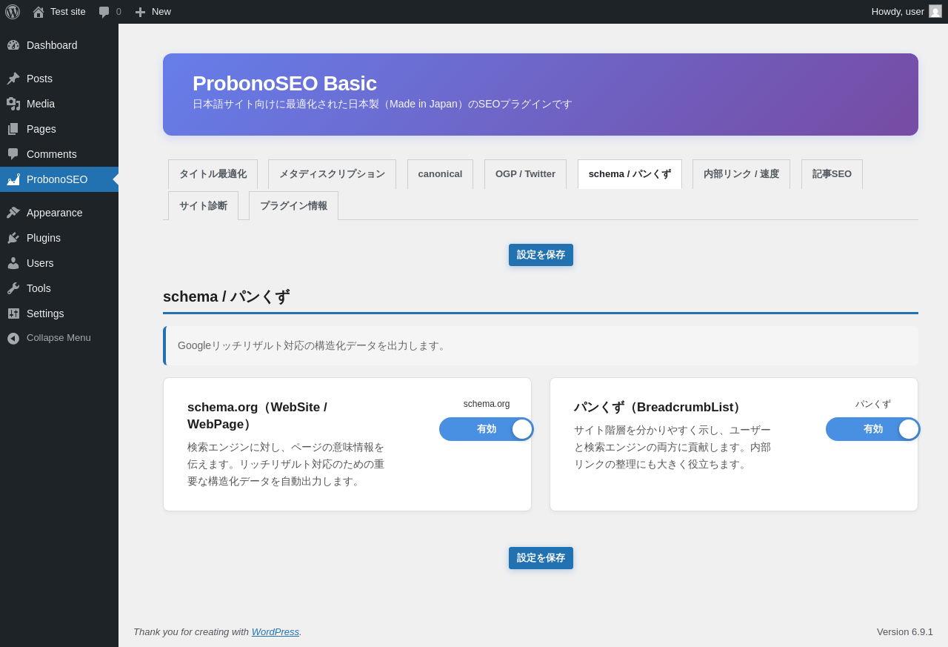Click the Dashboard gauge icon
Viewport: 948px width, 647px height.
click(x=13, y=45)
